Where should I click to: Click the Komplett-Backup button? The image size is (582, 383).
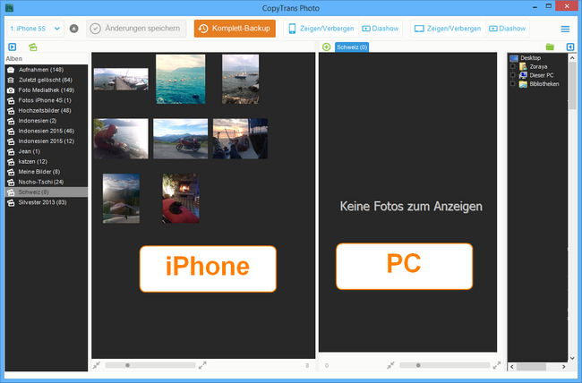tap(235, 29)
